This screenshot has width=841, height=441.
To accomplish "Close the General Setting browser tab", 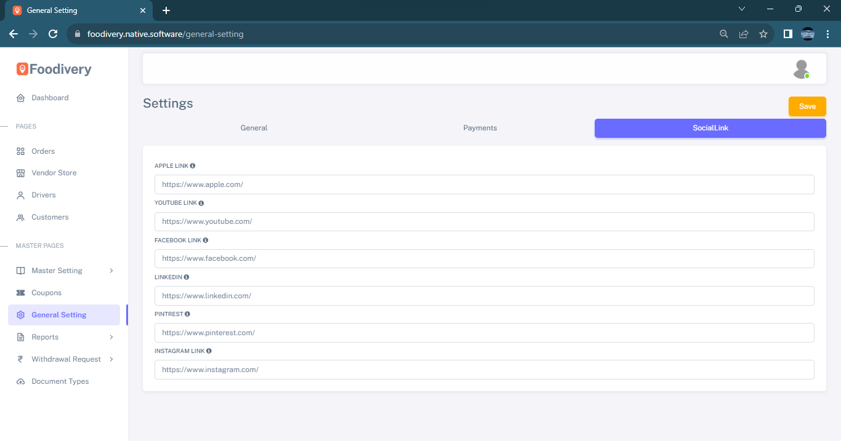I will pyautogui.click(x=142, y=10).
